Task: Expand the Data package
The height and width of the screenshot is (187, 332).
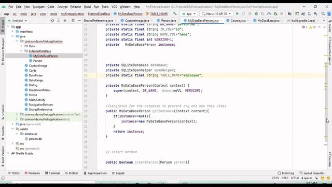Action: click(x=21, y=46)
